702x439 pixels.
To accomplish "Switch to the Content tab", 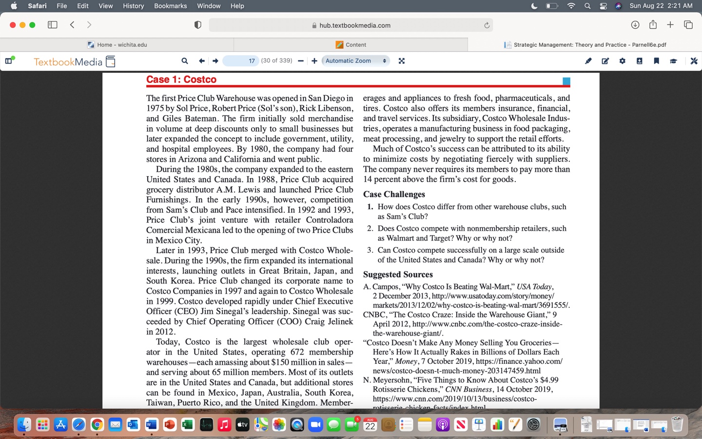I will pyautogui.click(x=351, y=44).
